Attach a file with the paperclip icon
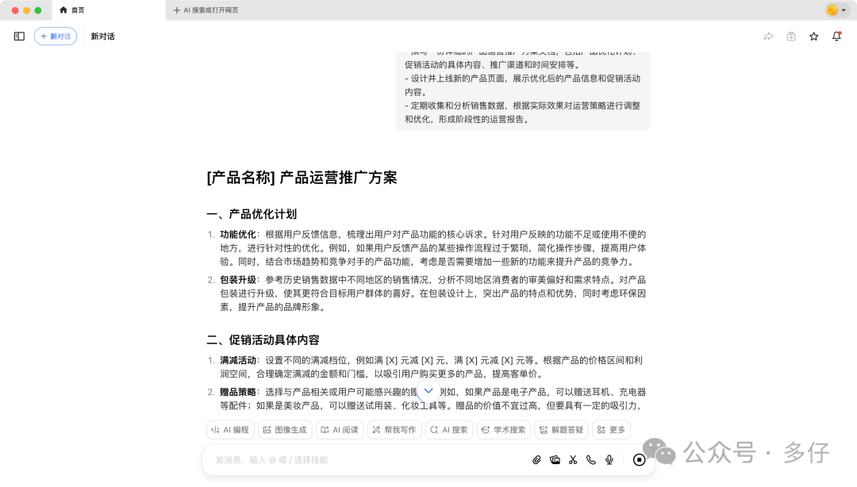 [x=536, y=460]
